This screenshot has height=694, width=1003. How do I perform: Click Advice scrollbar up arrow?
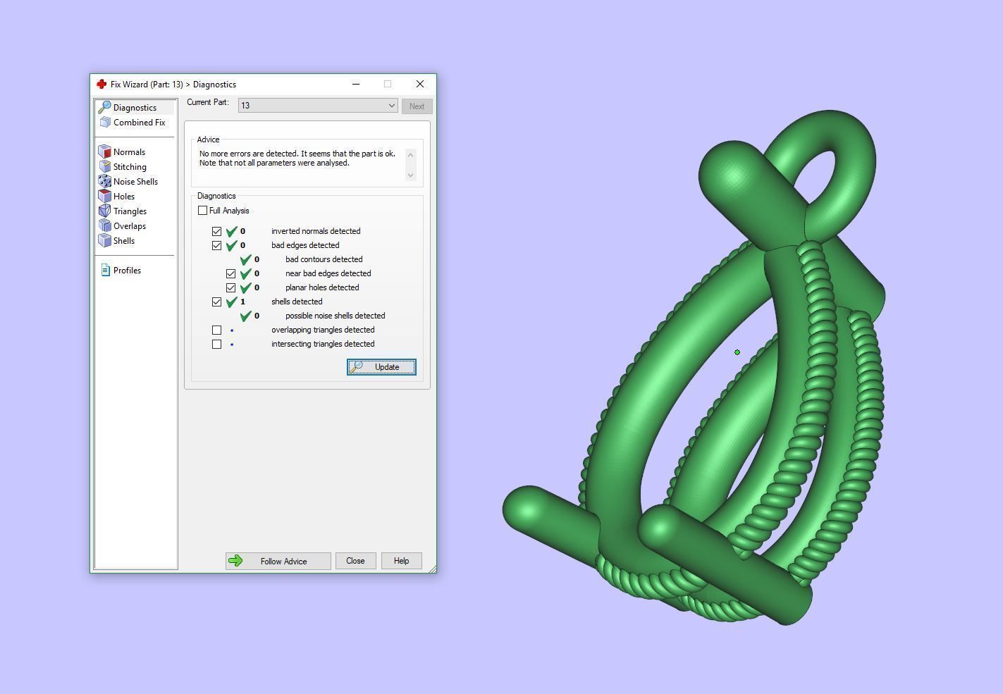pyautogui.click(x=411, y=154)
